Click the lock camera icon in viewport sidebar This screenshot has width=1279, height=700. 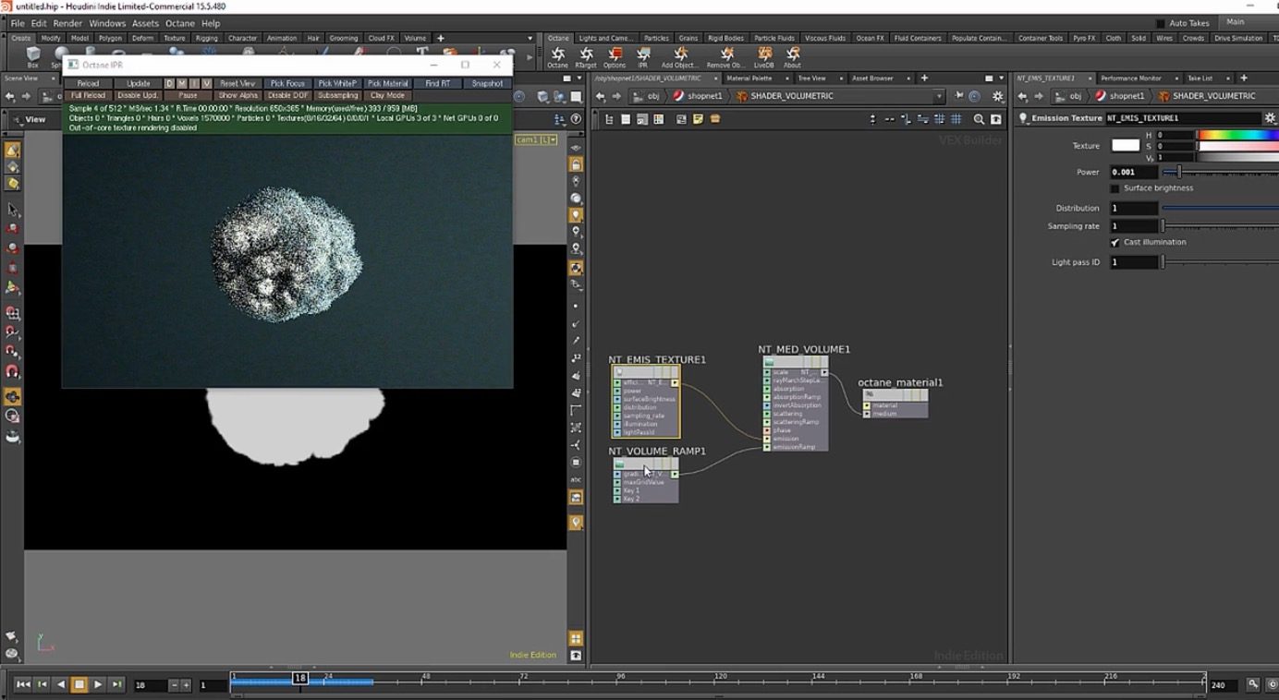(576, 164)
